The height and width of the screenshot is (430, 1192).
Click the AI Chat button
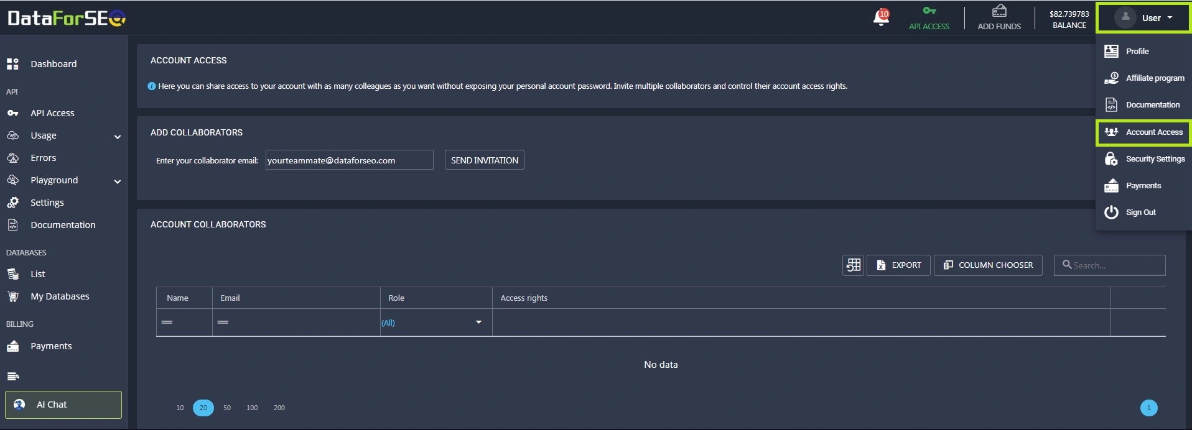click(x=63, y=405)
